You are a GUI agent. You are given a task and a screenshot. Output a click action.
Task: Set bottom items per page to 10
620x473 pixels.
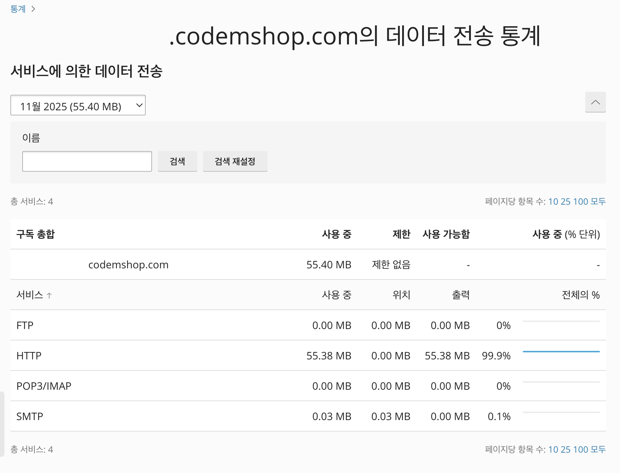[553, 449]
